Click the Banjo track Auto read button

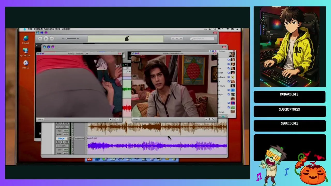[66, 150]
